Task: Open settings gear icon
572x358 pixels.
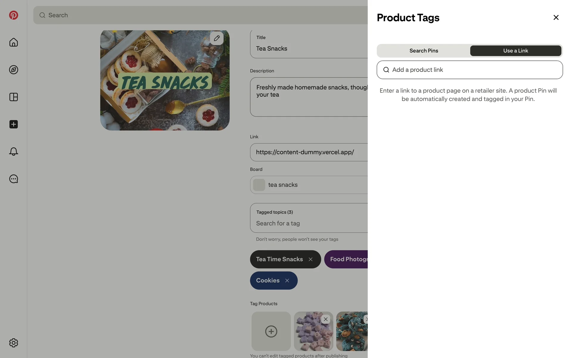Action: pyautogui.click(x=13, y=343)
